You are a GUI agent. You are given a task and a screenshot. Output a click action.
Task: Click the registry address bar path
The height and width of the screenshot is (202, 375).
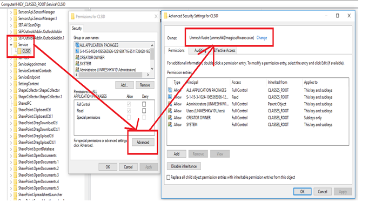coord(34,4)
